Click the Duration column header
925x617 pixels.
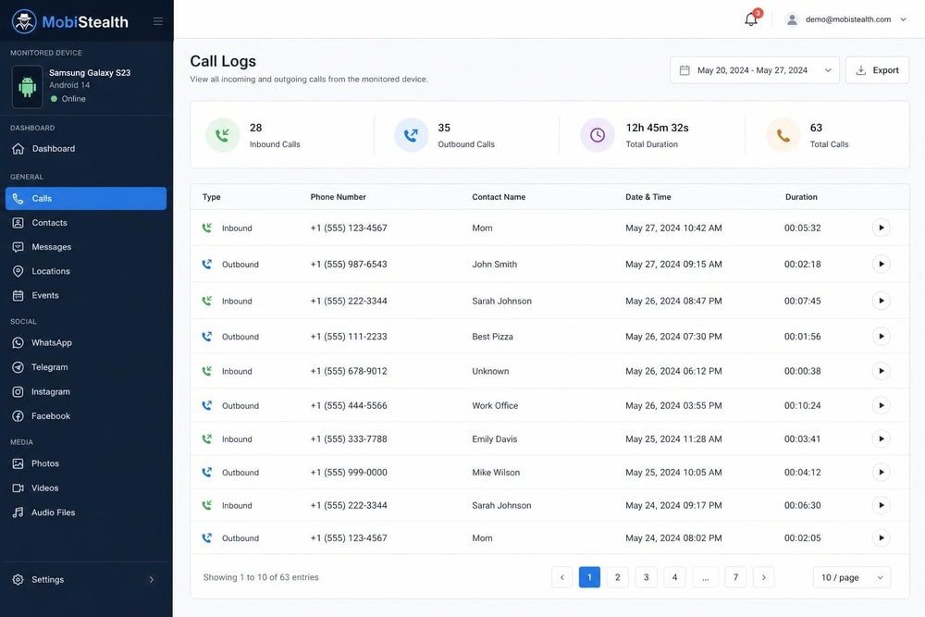pyautogui.click(x=801, y=197)
